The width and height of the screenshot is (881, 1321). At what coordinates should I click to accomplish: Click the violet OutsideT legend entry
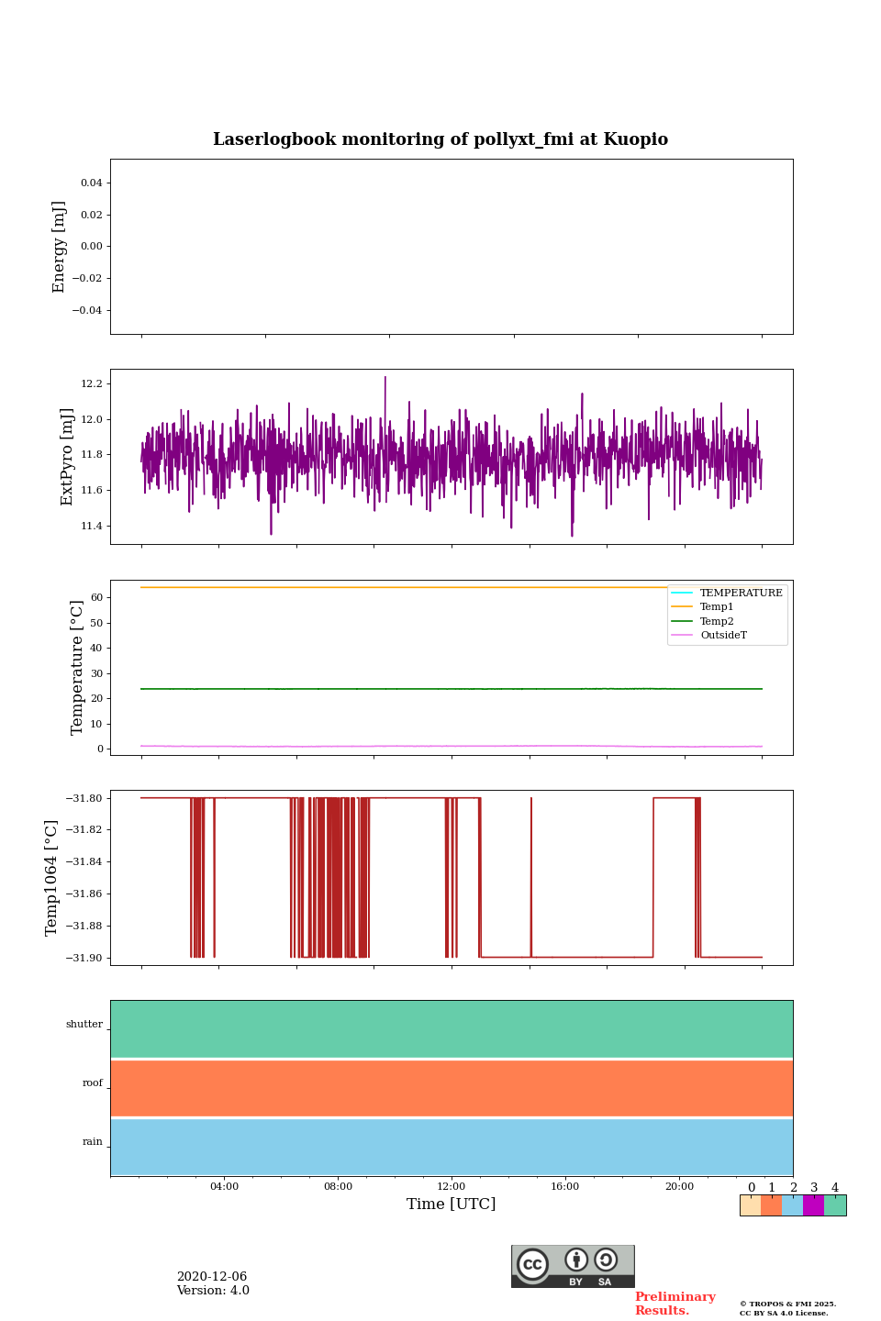click(x=722, y=636)
